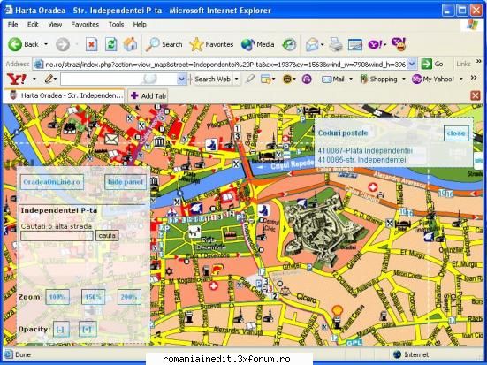Open the Search toolbar button
The height and width of the screenshot is (365, 487).
164,44
